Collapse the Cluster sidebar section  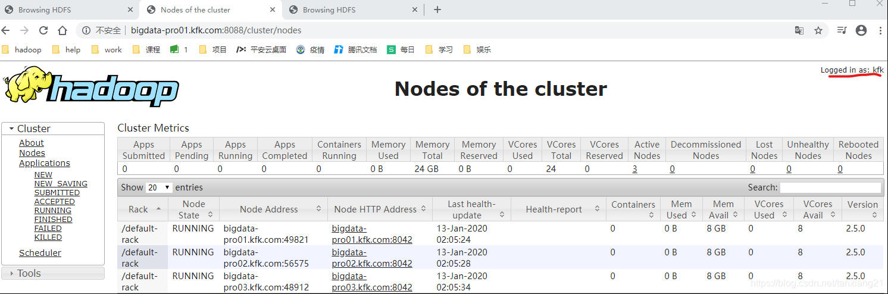point(53,129)
